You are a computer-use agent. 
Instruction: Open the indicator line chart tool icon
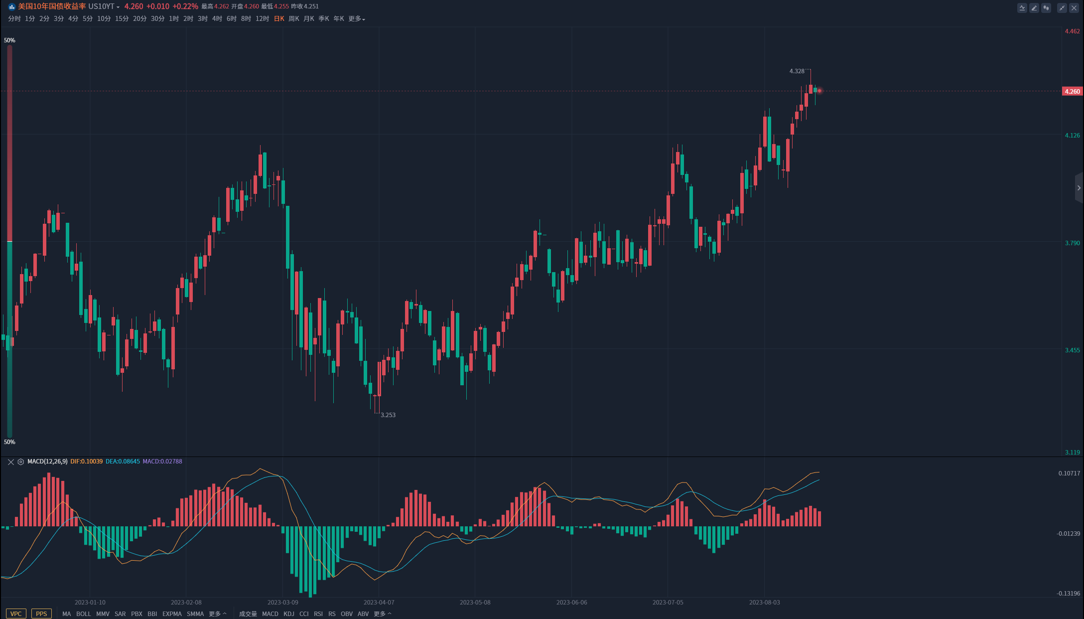(x=1022, y=8)
